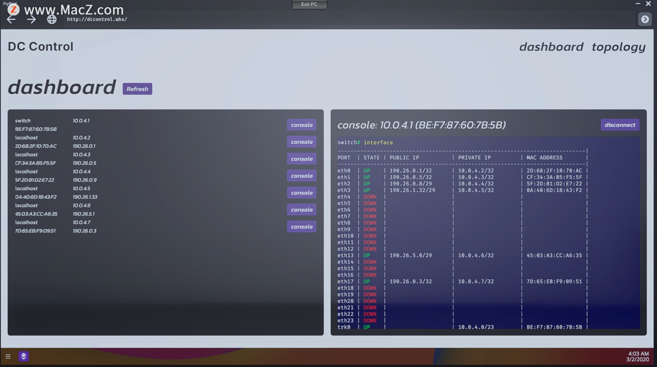657x367 pixels.
Task: Click the address bar with http://dccontrol.whs/
Action: tap(349, 19)
